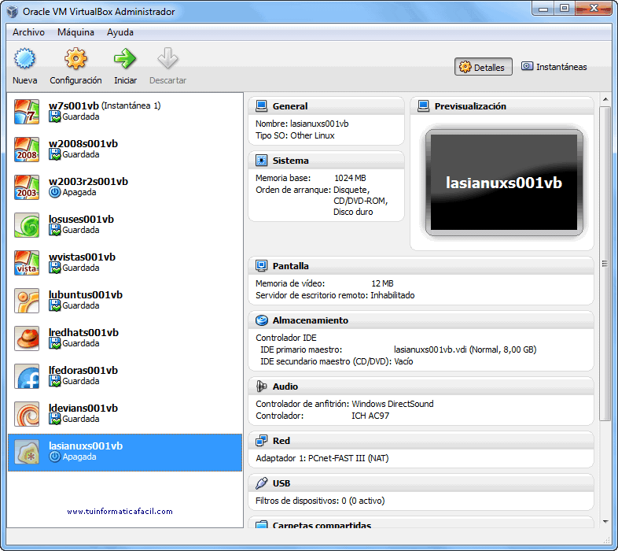Click the General section monitor icon
The image size is (618, 551).
(261, 105)
